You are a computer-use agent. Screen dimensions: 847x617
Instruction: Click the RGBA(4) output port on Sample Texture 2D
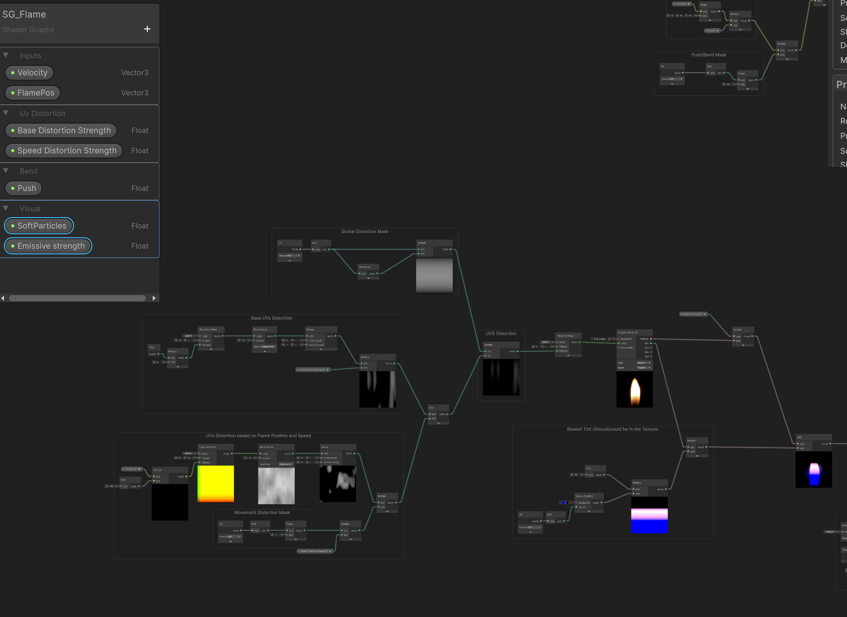coord(651,339)
